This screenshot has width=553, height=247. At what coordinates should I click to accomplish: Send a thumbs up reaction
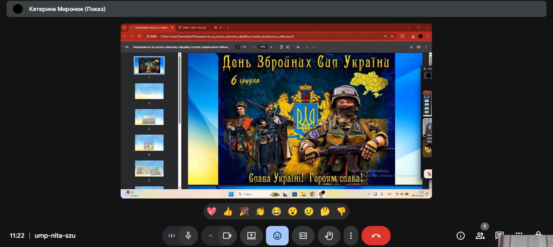pos(228,211)
